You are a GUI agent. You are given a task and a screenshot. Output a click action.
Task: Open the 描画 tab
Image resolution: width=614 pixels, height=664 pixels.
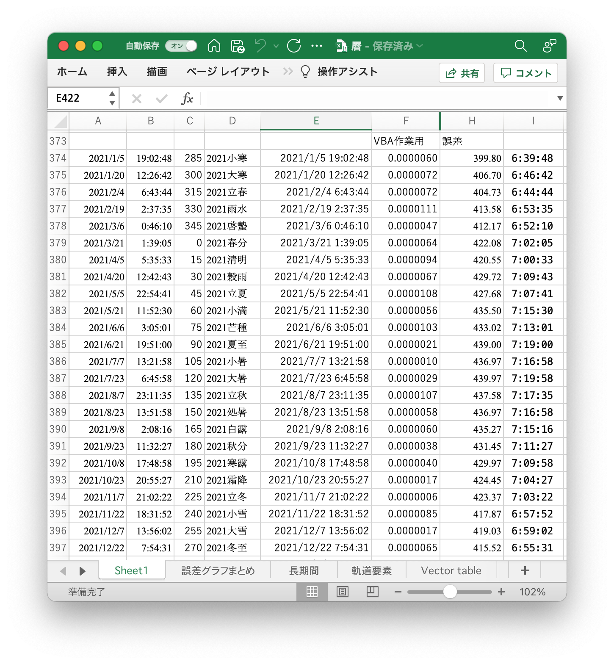(x=157, y=72)
